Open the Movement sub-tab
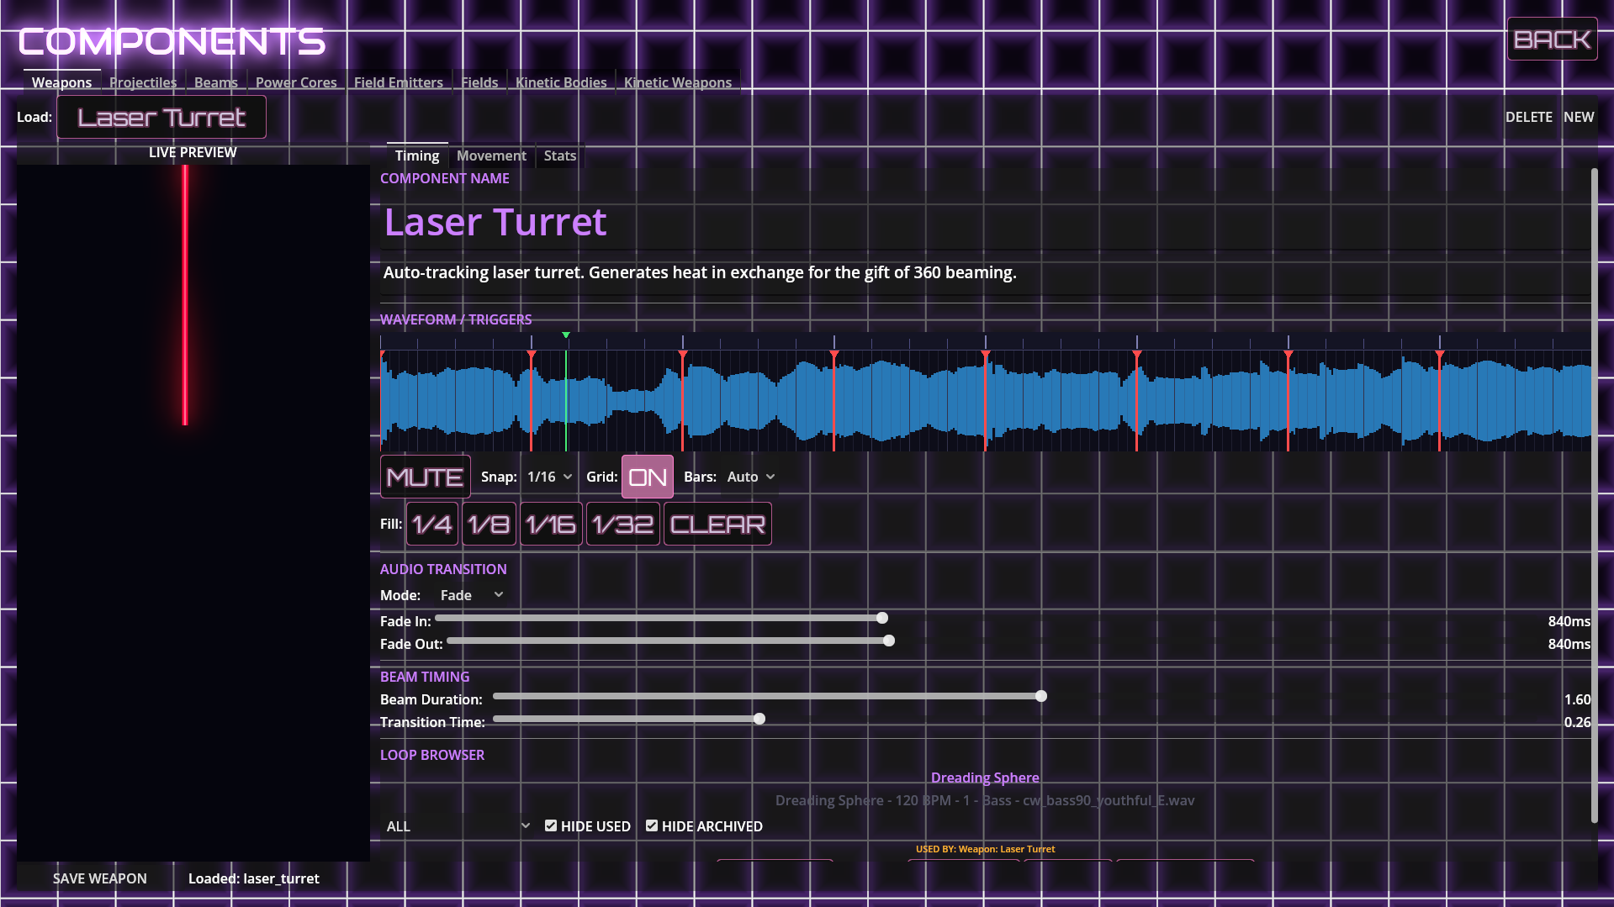1614x907 pixels. (x=491, y=156)
